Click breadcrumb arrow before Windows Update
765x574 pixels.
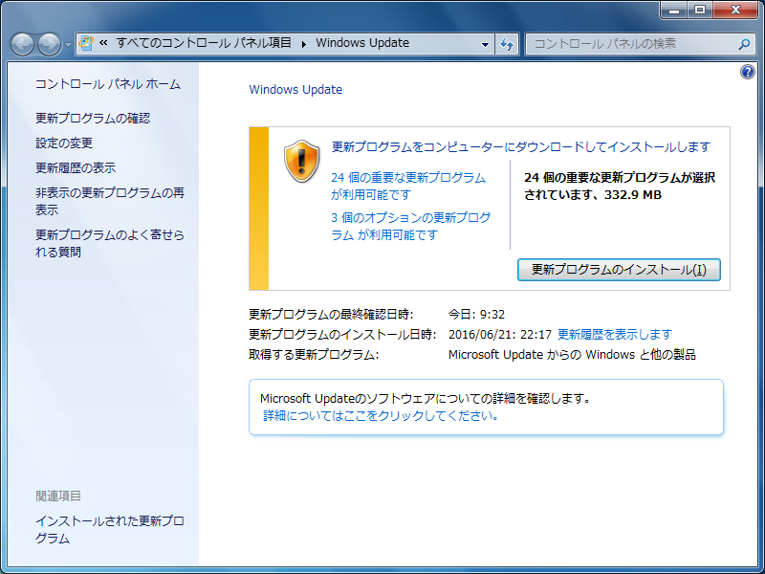tap(303, 44)
